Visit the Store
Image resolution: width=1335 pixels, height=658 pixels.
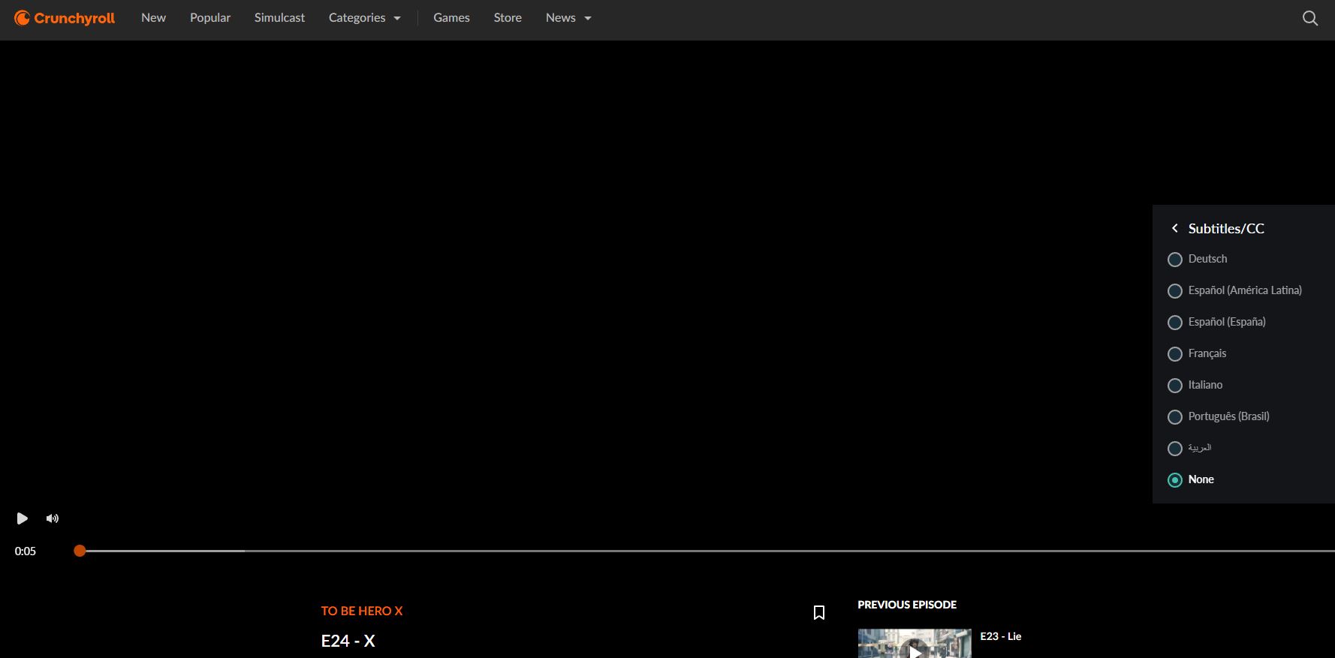coord(508,18)
